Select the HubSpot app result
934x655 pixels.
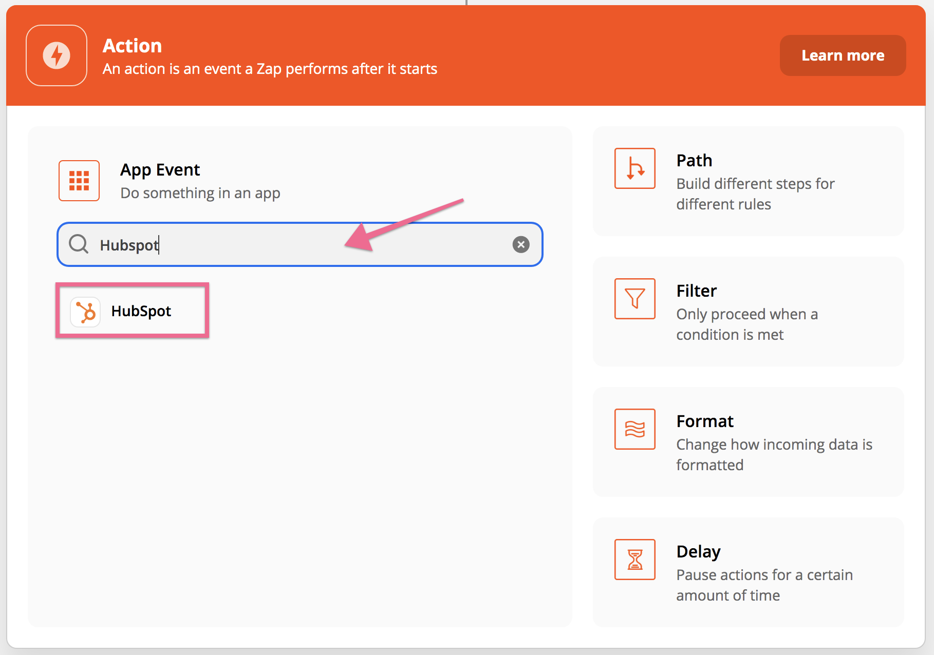[133, 311]
